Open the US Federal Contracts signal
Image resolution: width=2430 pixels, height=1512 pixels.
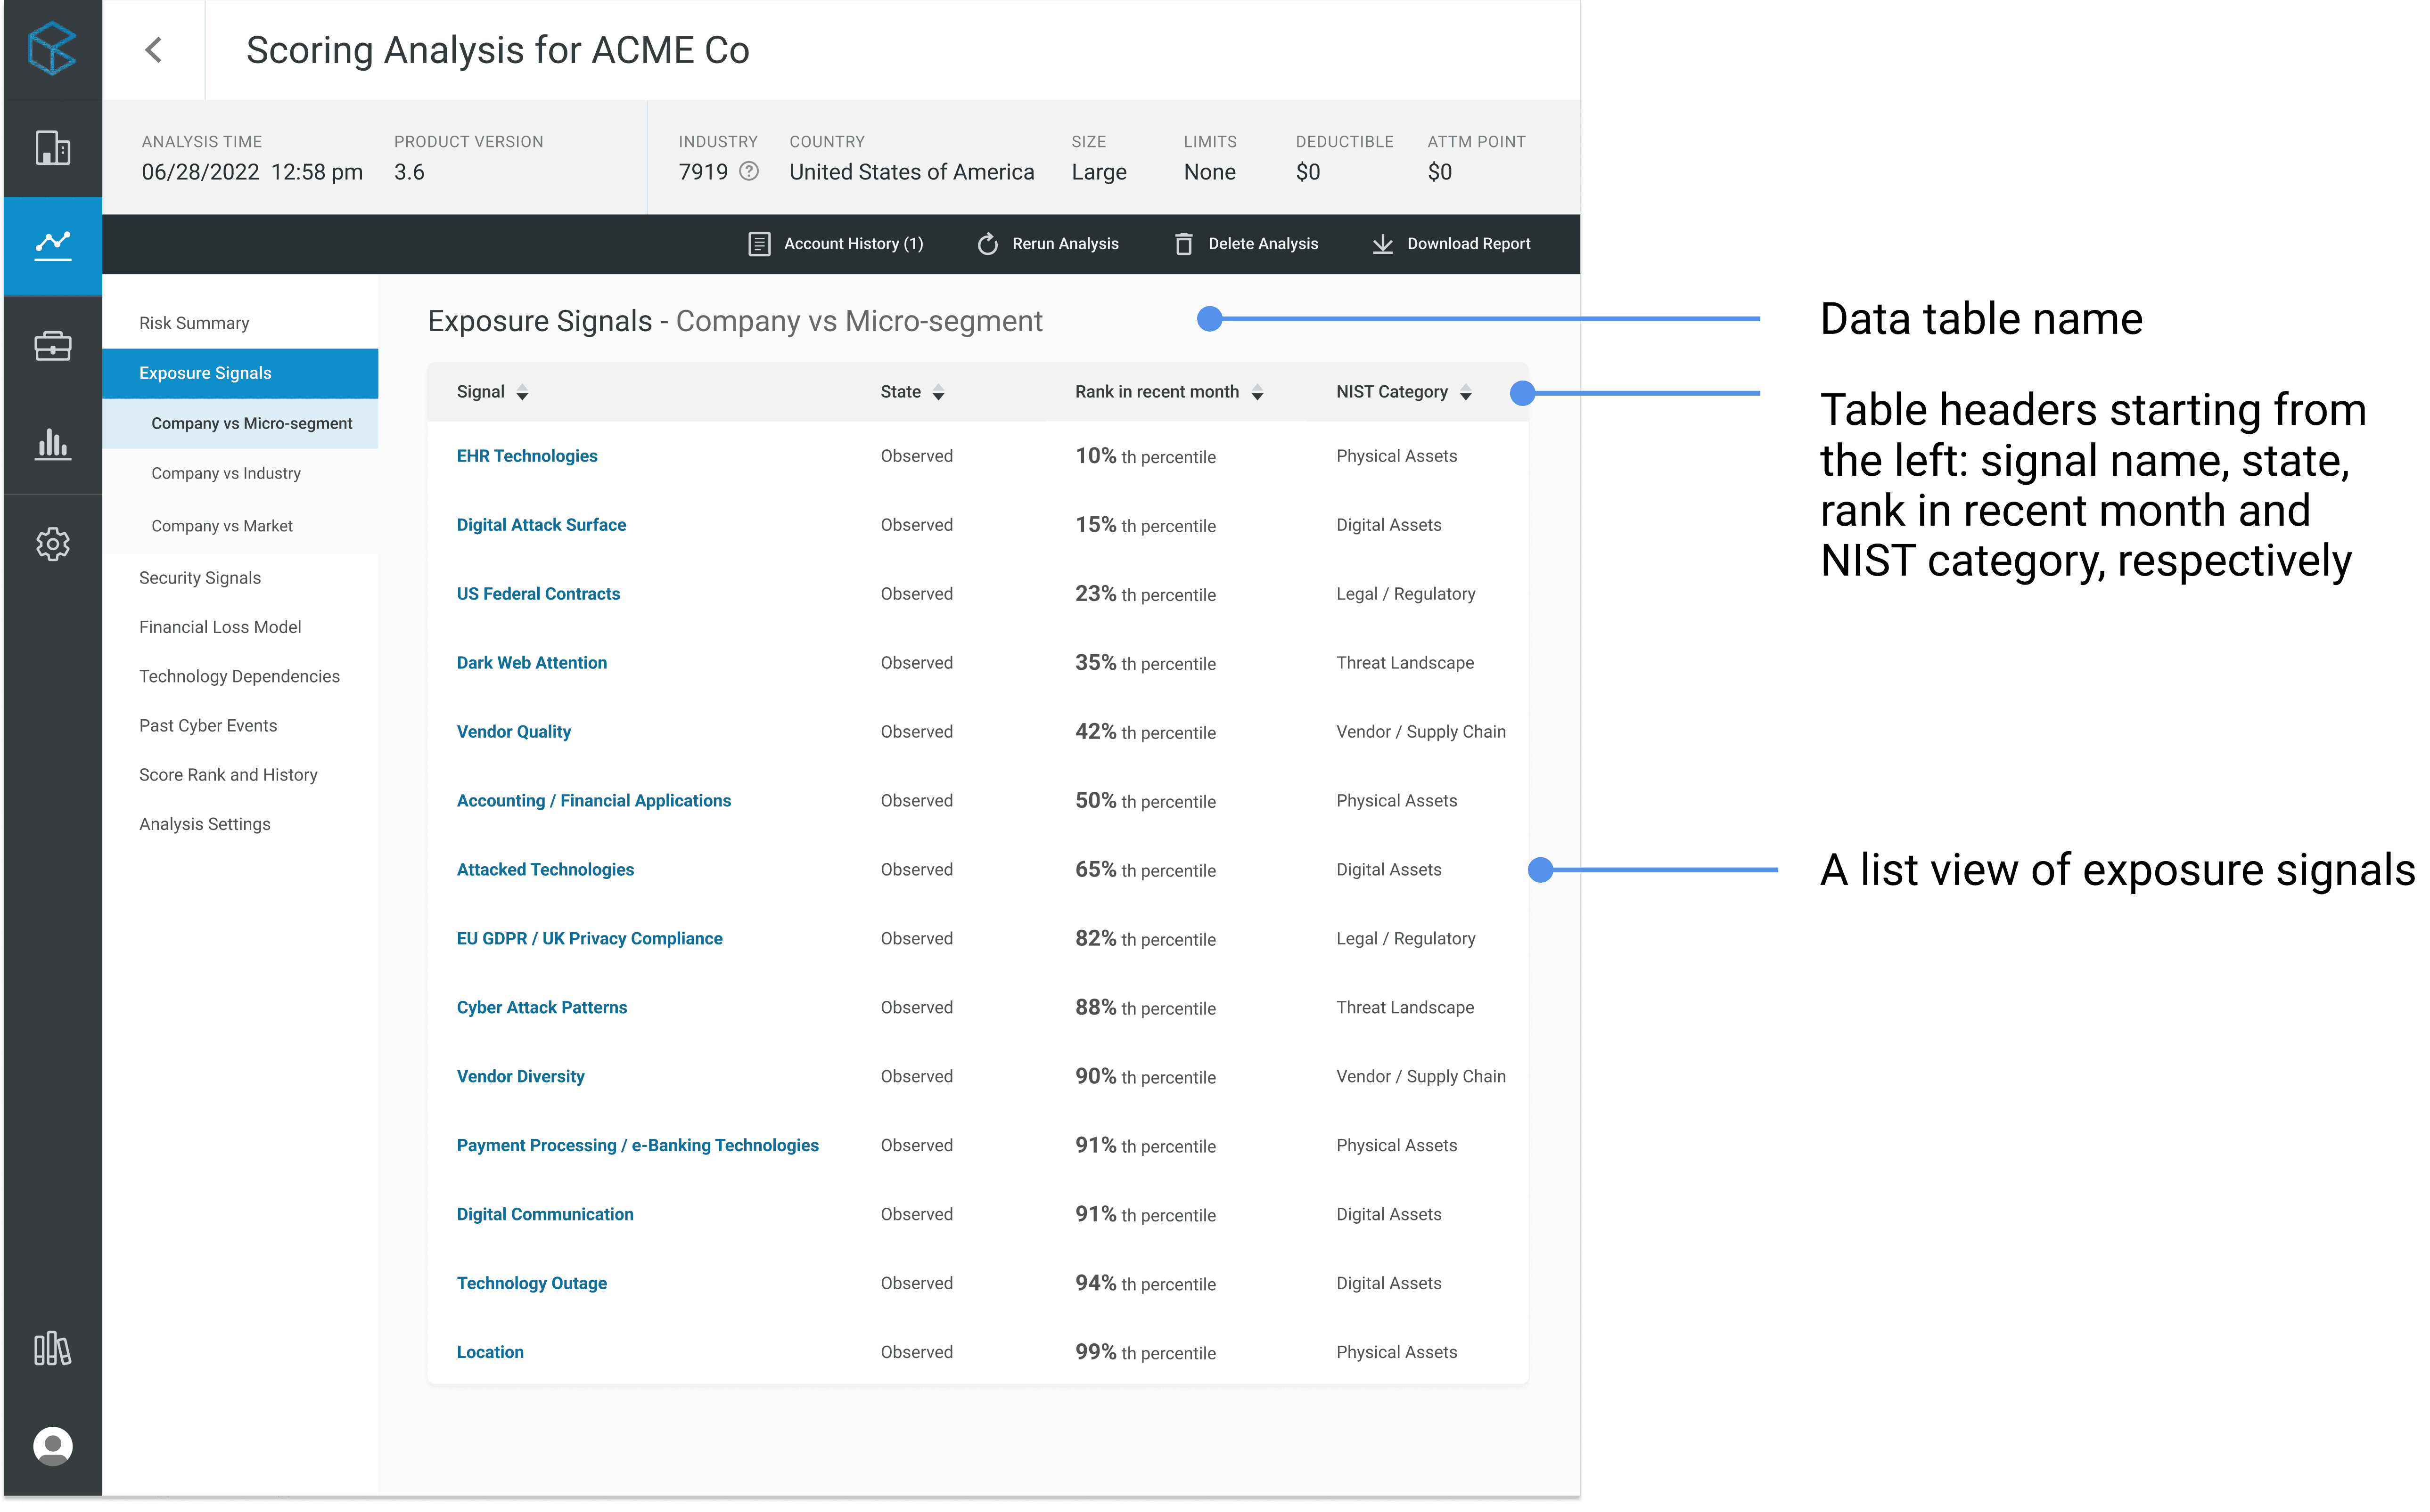538,594
